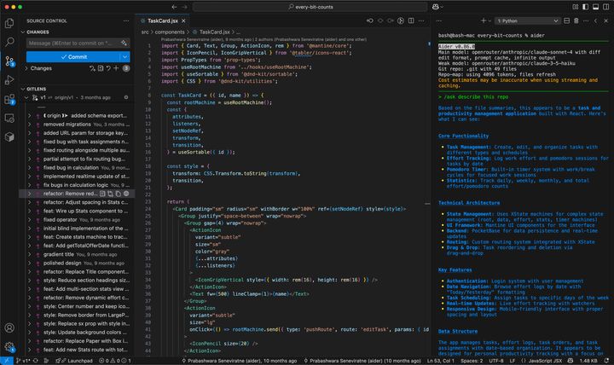Screen dimensions: 614x365
Task: Click the v1 branch indicator in status bar
Action: (23, 361)
